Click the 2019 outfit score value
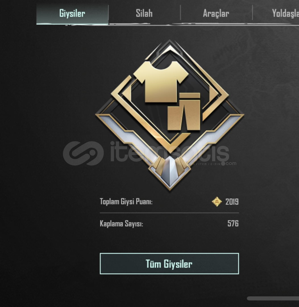The width and height of the screenshot is (299, 307). pyautogui.click(x=232, y=202)
